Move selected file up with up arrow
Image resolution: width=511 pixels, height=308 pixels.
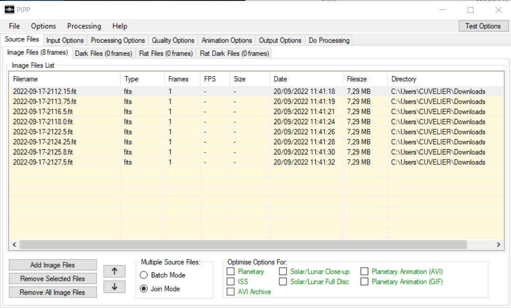[x=114, y=271]
